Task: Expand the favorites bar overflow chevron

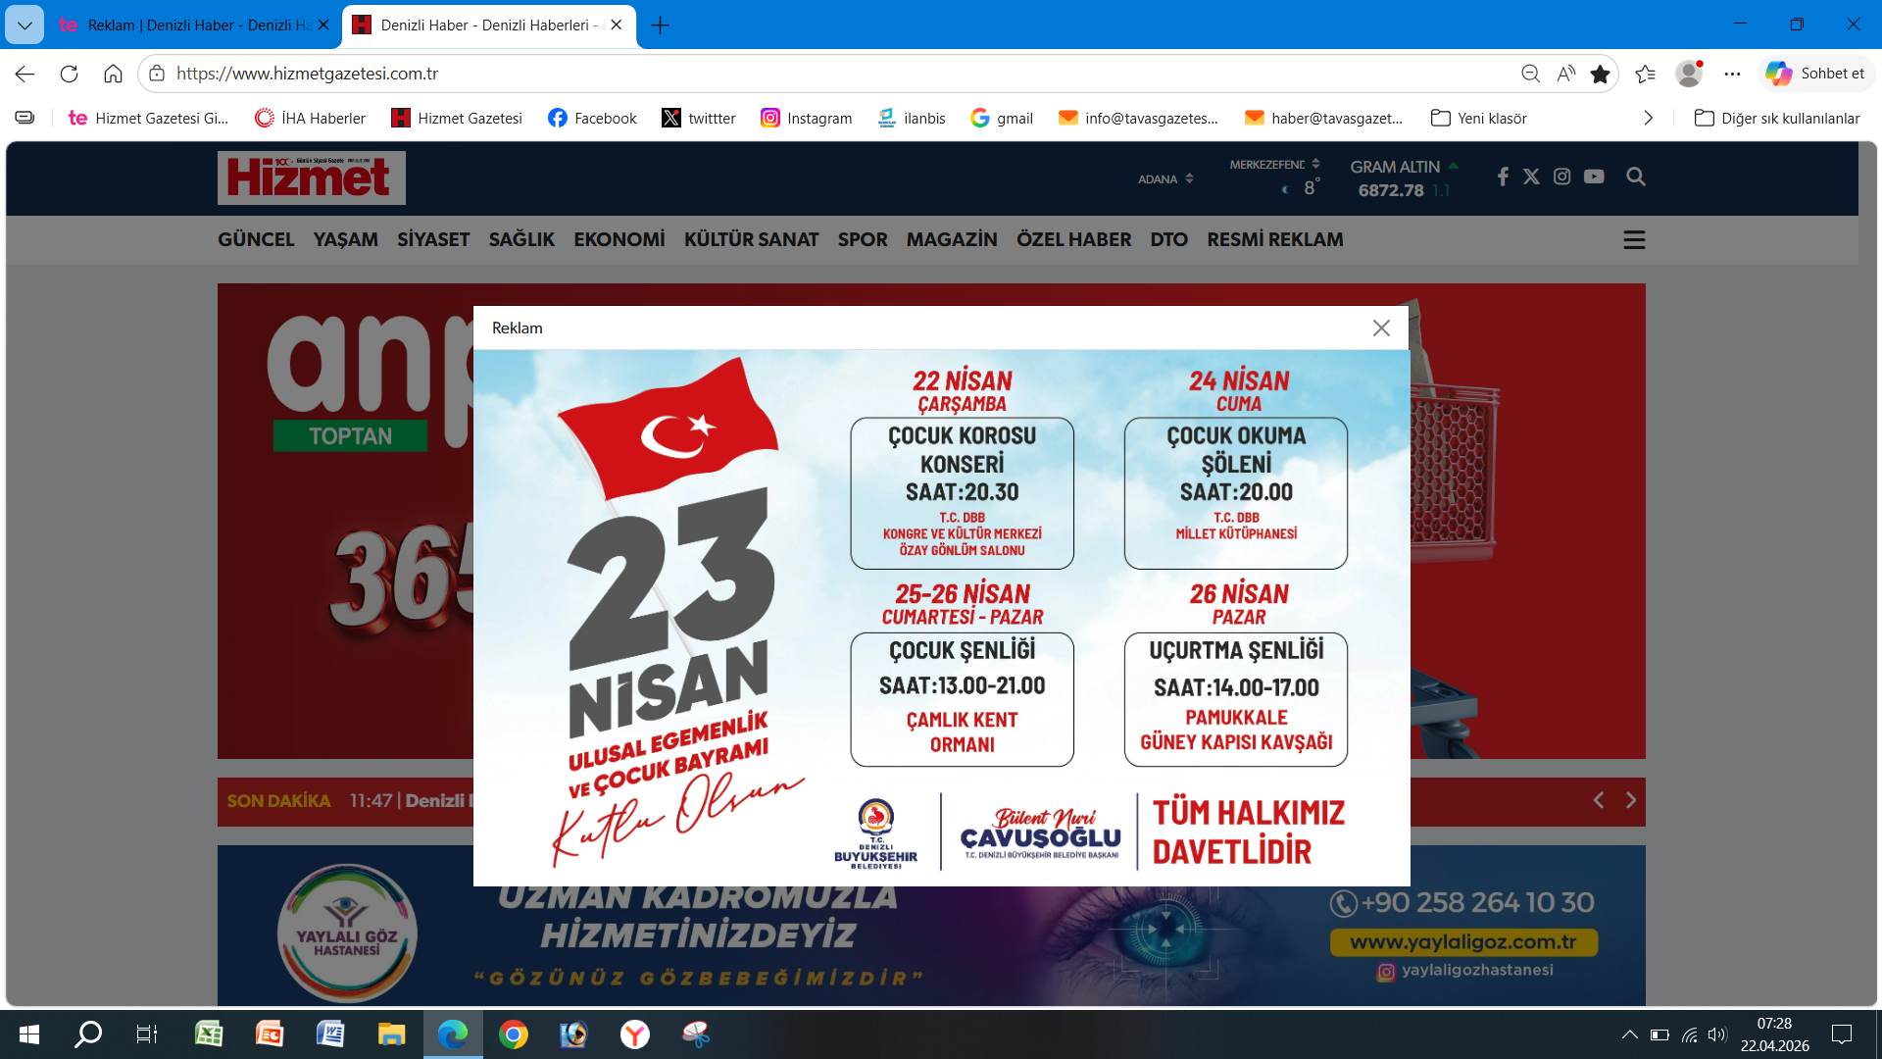Action: [x=1649, y=118]
